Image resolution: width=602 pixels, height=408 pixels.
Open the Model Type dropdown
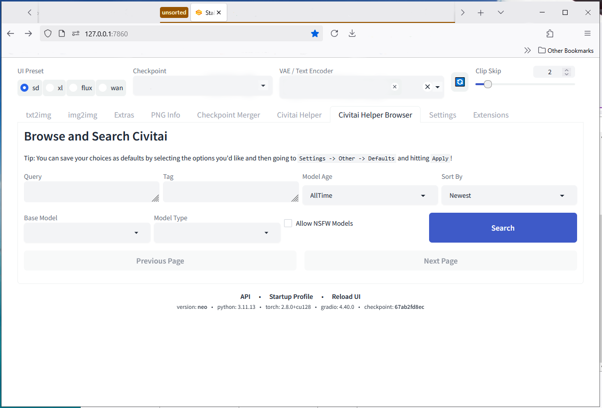click(x=217, y=233)
